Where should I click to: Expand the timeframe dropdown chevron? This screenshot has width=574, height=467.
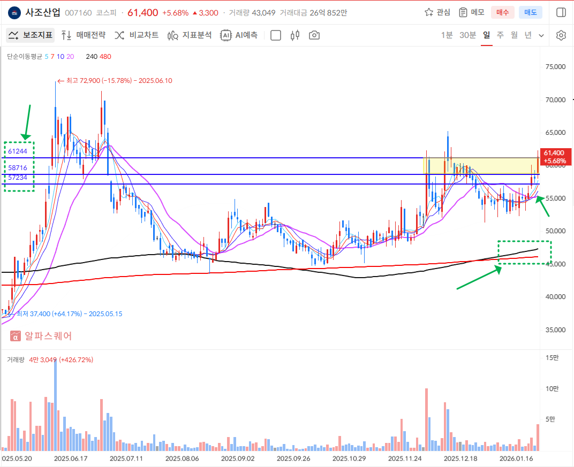pyautogui.click(x=541, y=35)
